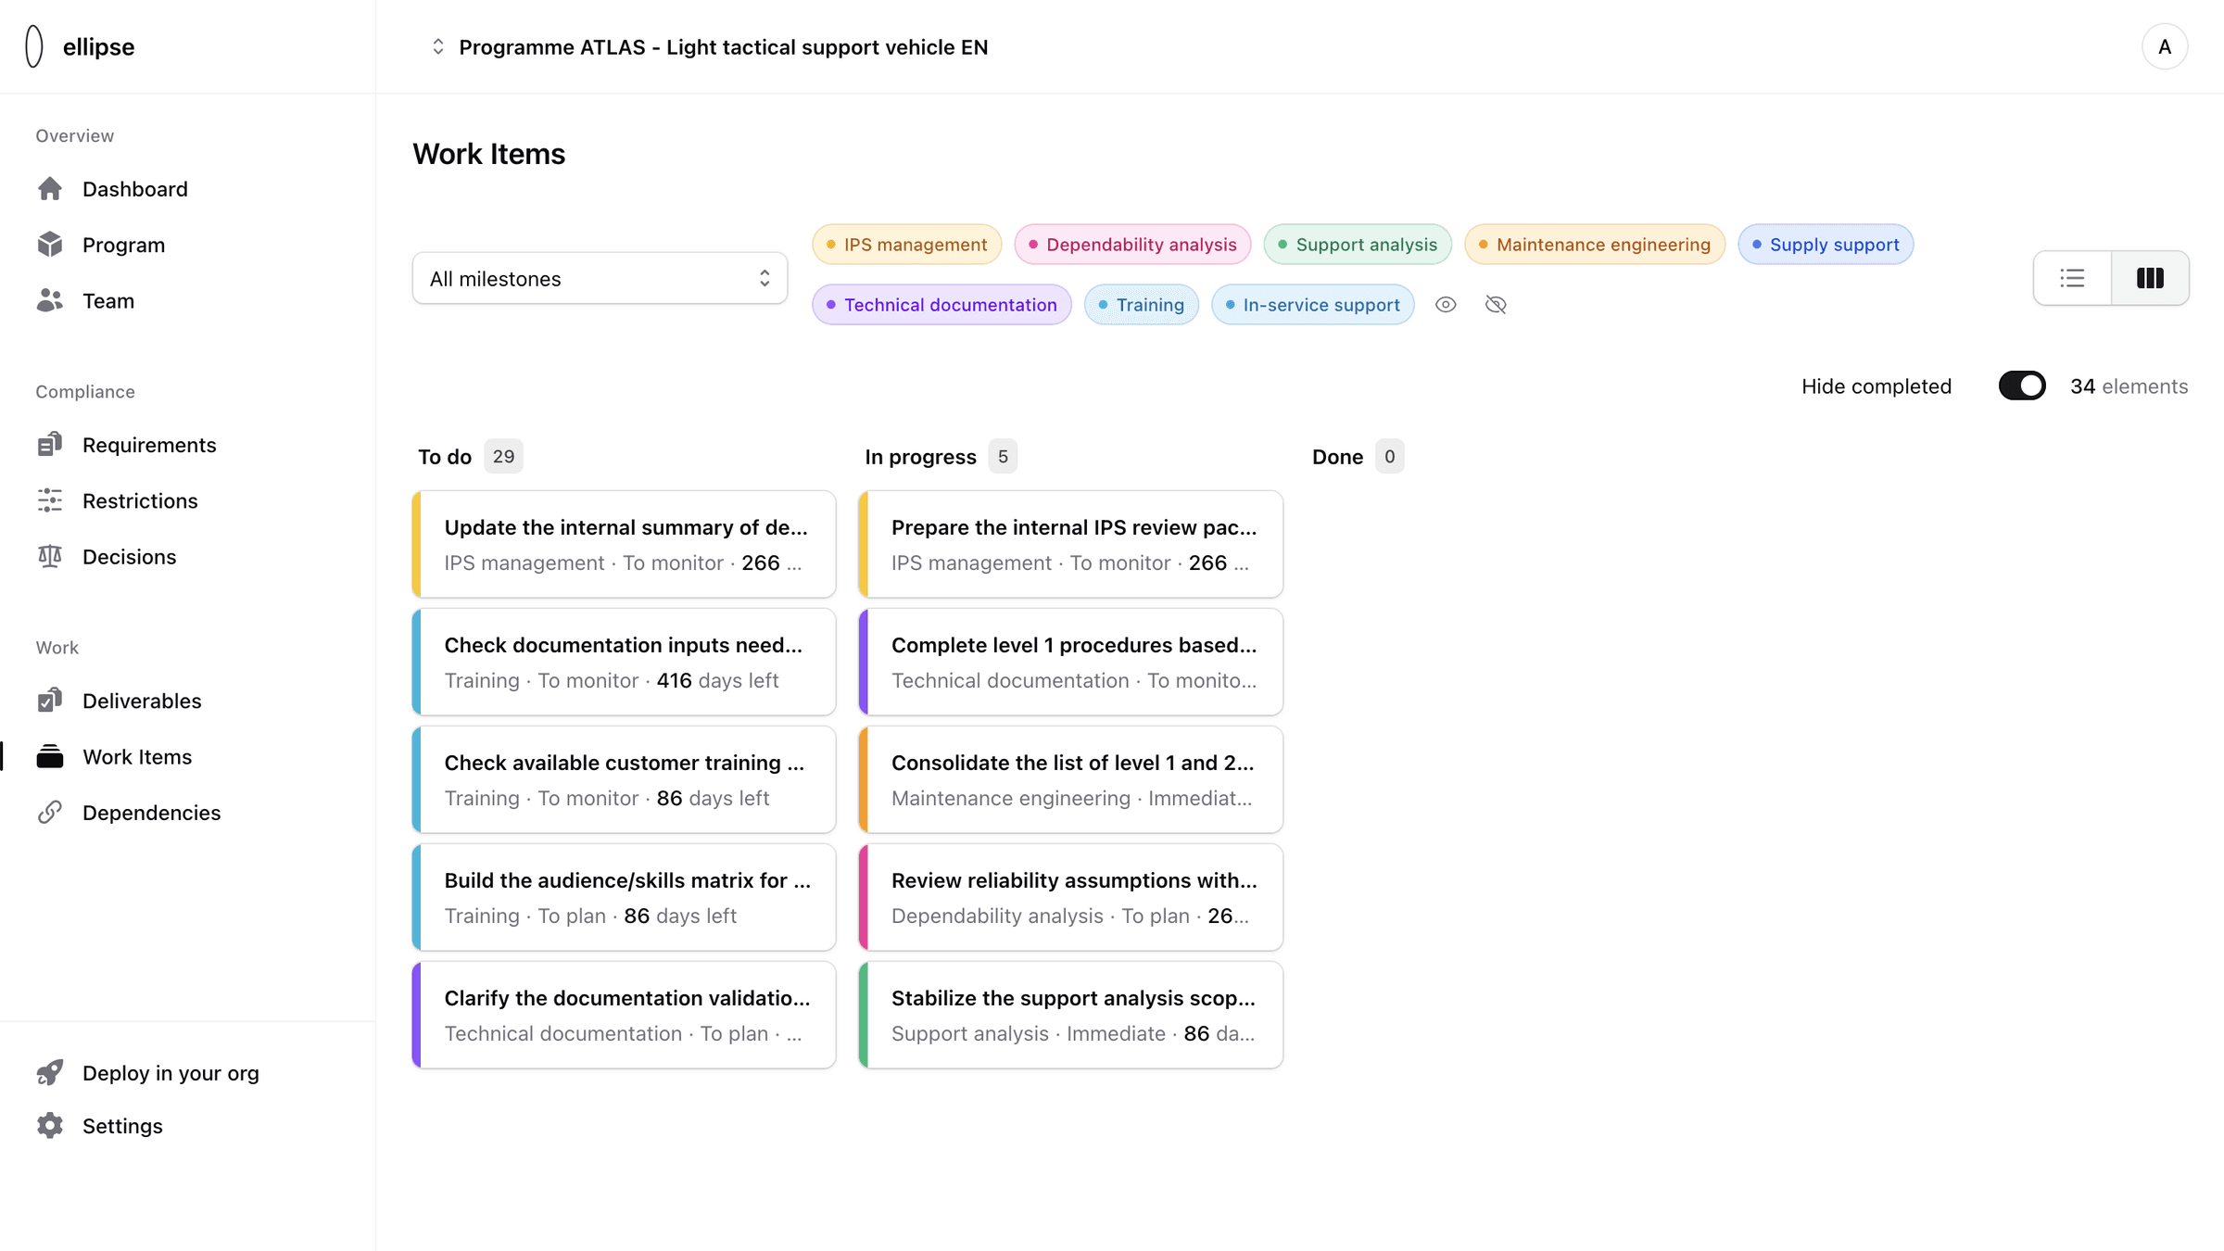This screenshot has height=1251, width=2224.
Task: Click the Work Items stack icon
Action: (x=50, y=756)
